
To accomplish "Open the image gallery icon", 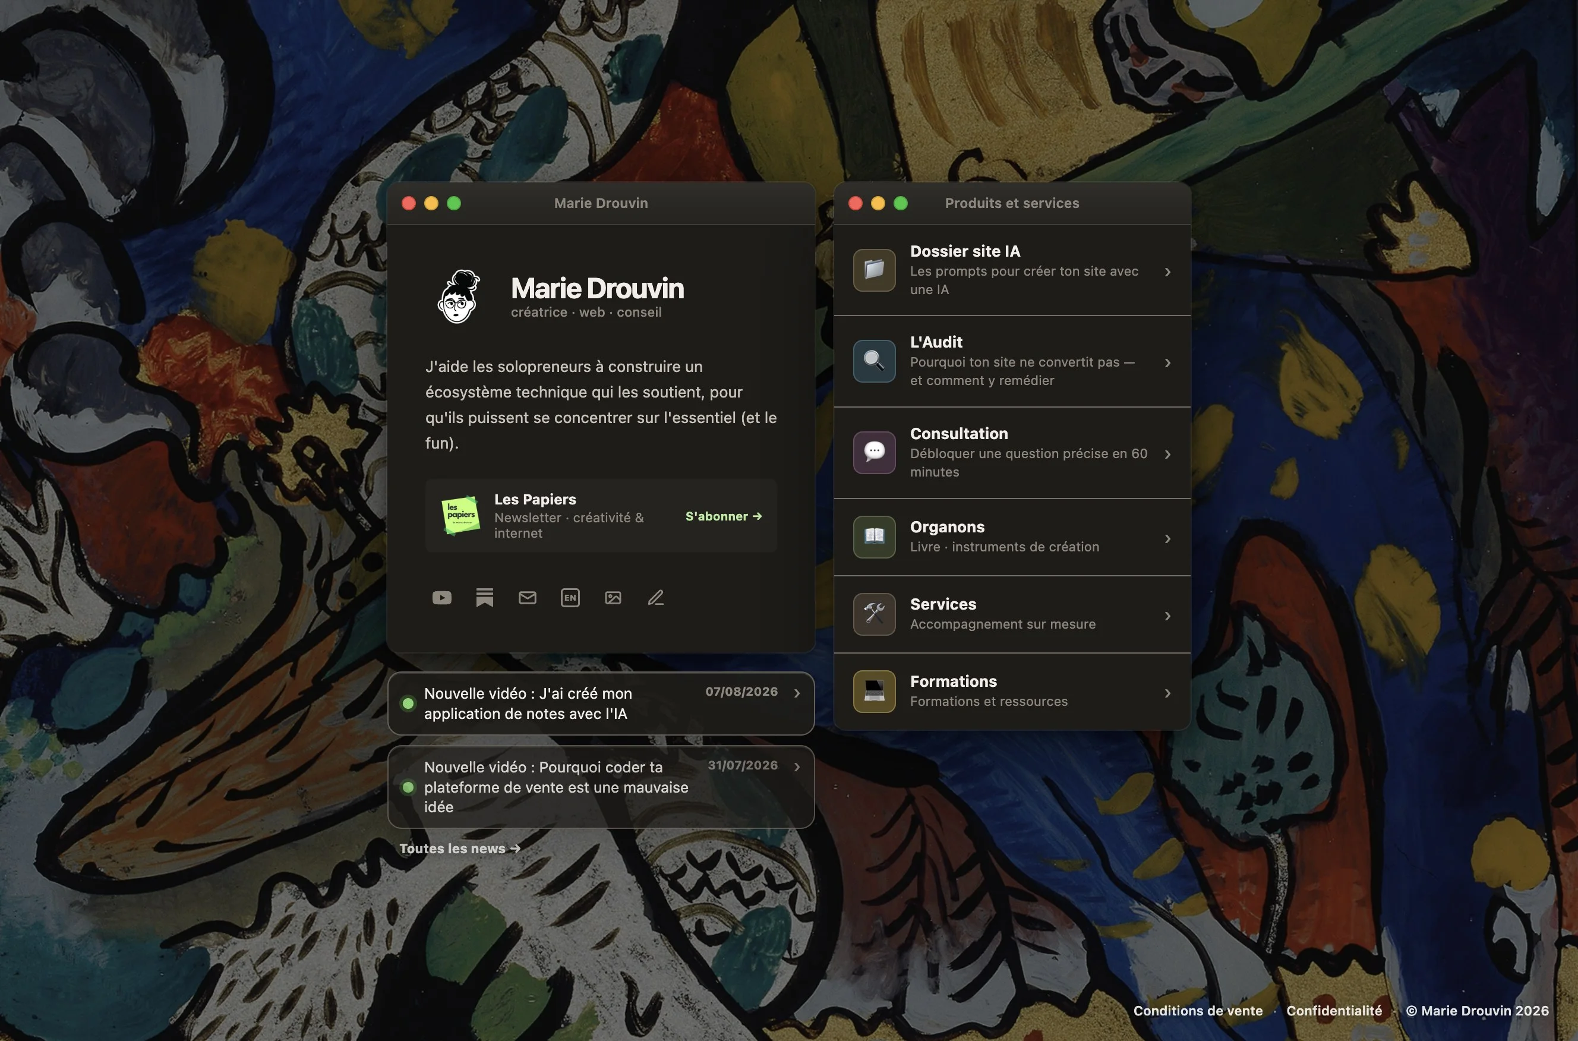I will tap(613, 598).
